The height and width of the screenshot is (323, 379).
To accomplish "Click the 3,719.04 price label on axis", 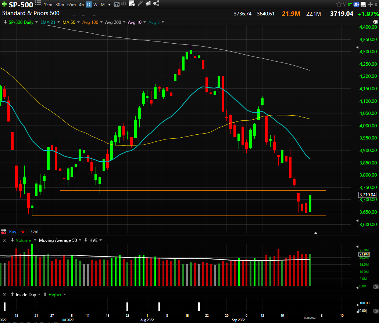I will point(367,195).
